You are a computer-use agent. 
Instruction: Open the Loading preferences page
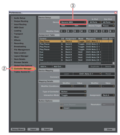click(x=18, y=31)
